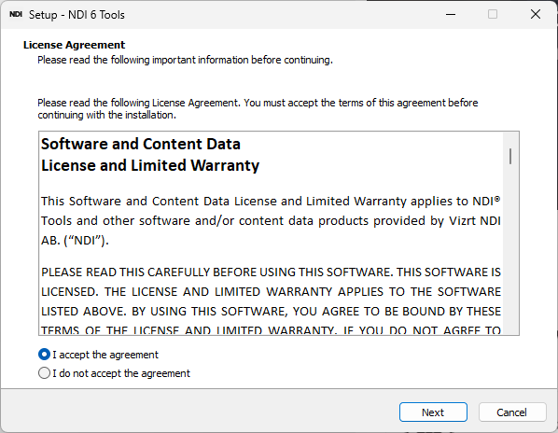Click the "I do not accept the agreement" label

pyautogui.click(x=121, y=373)
